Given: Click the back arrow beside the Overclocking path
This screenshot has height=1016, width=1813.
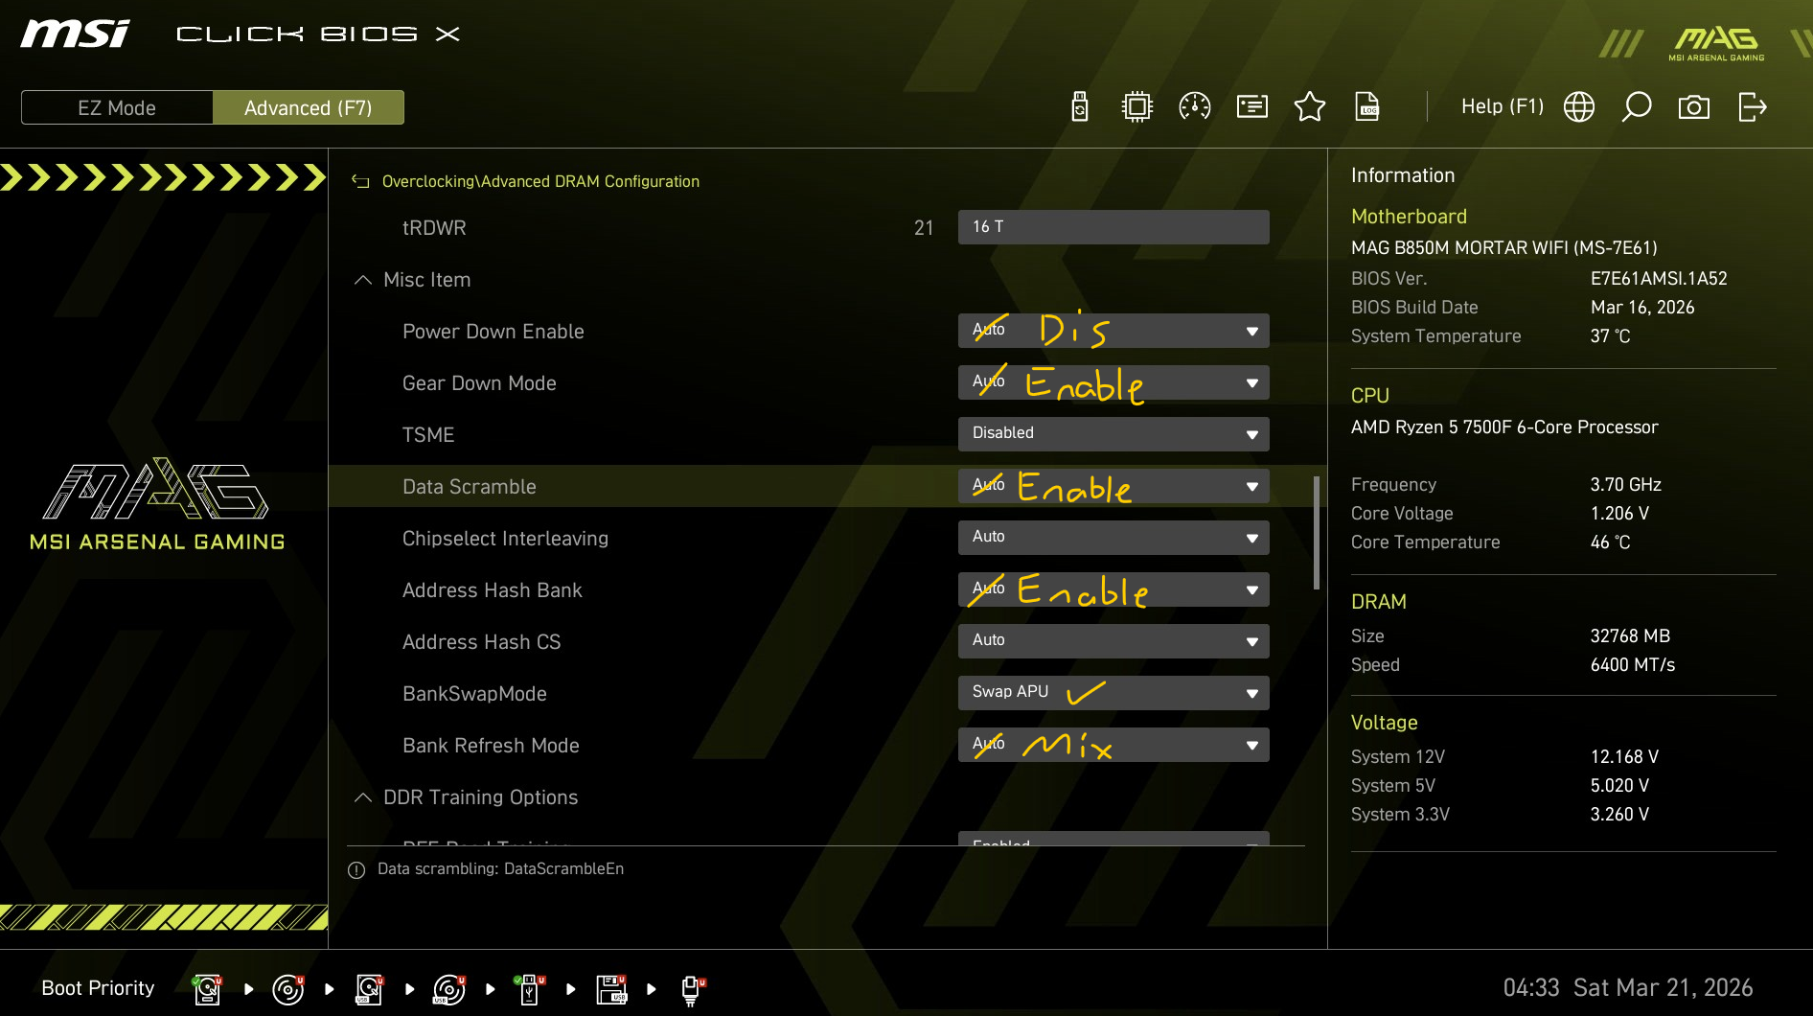Looking at the screenshot, I should pyautogui.click(x=360, y=181).
